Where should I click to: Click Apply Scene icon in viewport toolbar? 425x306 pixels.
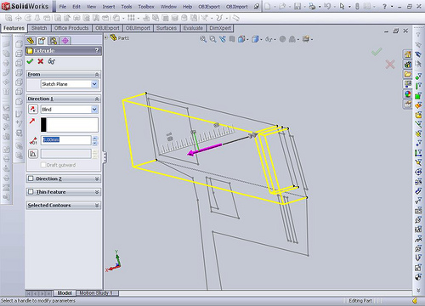coord(305,39)
